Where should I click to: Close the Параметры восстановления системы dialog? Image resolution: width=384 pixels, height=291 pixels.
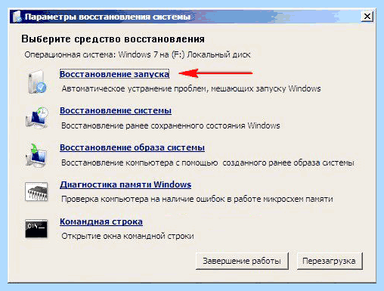(x=367, y=17)
